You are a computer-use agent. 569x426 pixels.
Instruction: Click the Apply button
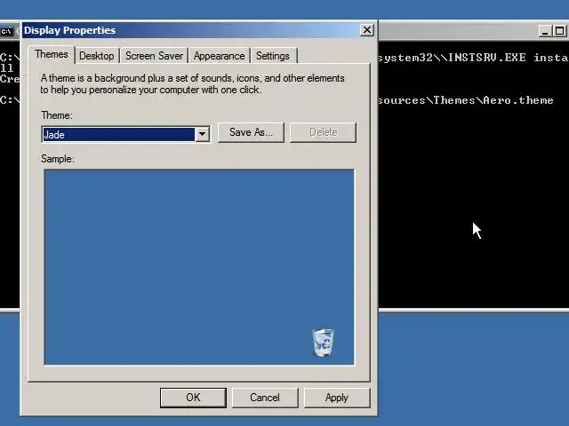click(337, 398)
